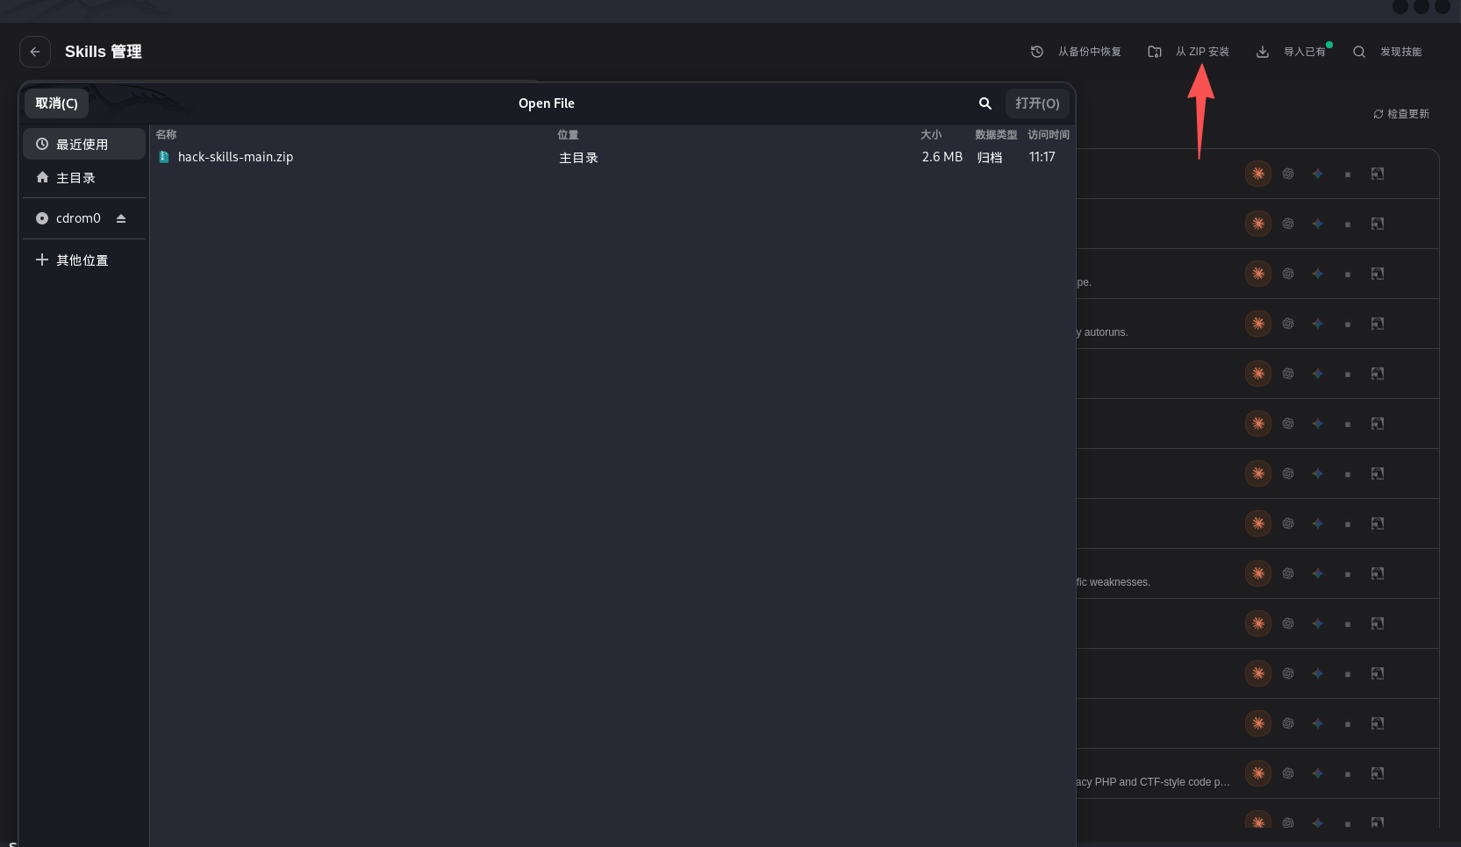Click the 'fic weaknesses.' description text

[1114, 582]
